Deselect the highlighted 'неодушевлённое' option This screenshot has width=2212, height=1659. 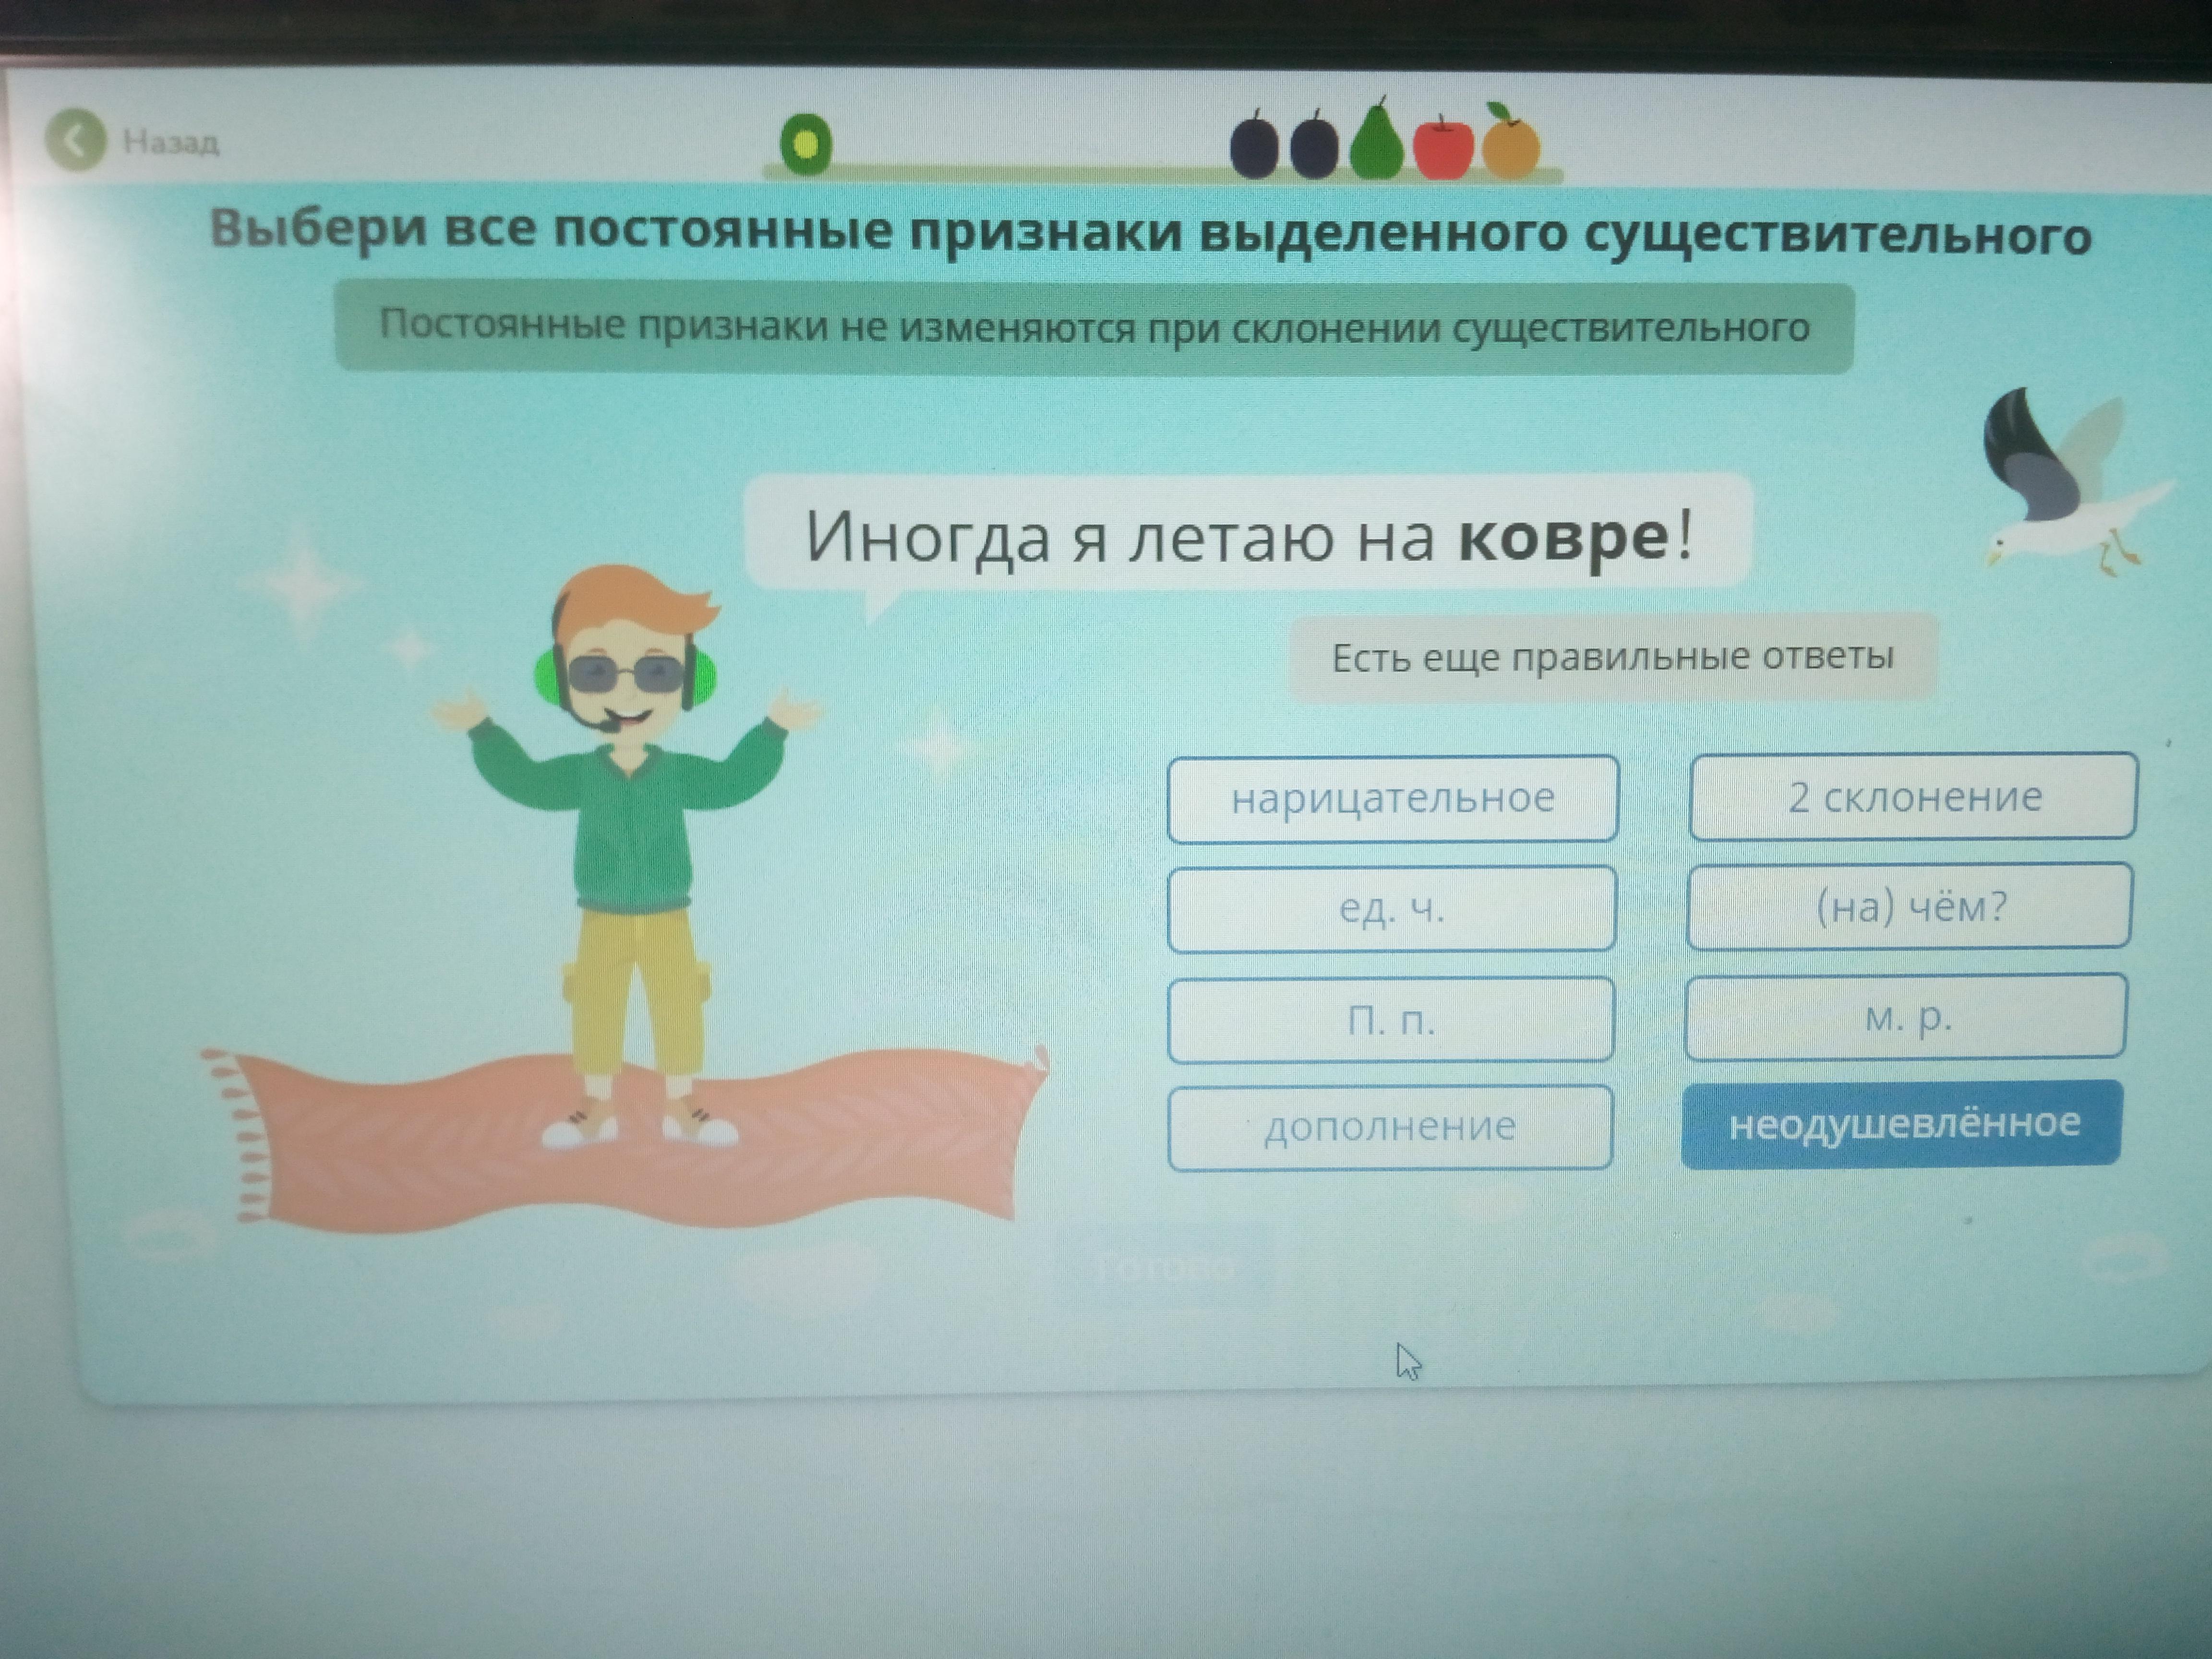click(x=1902, y=1123)
